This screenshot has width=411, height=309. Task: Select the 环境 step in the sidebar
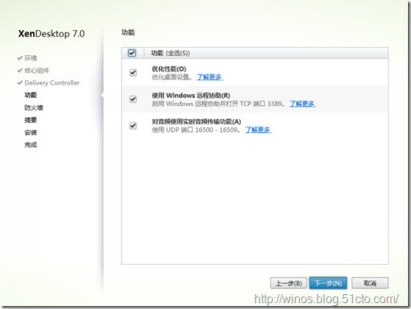(31, 58)
